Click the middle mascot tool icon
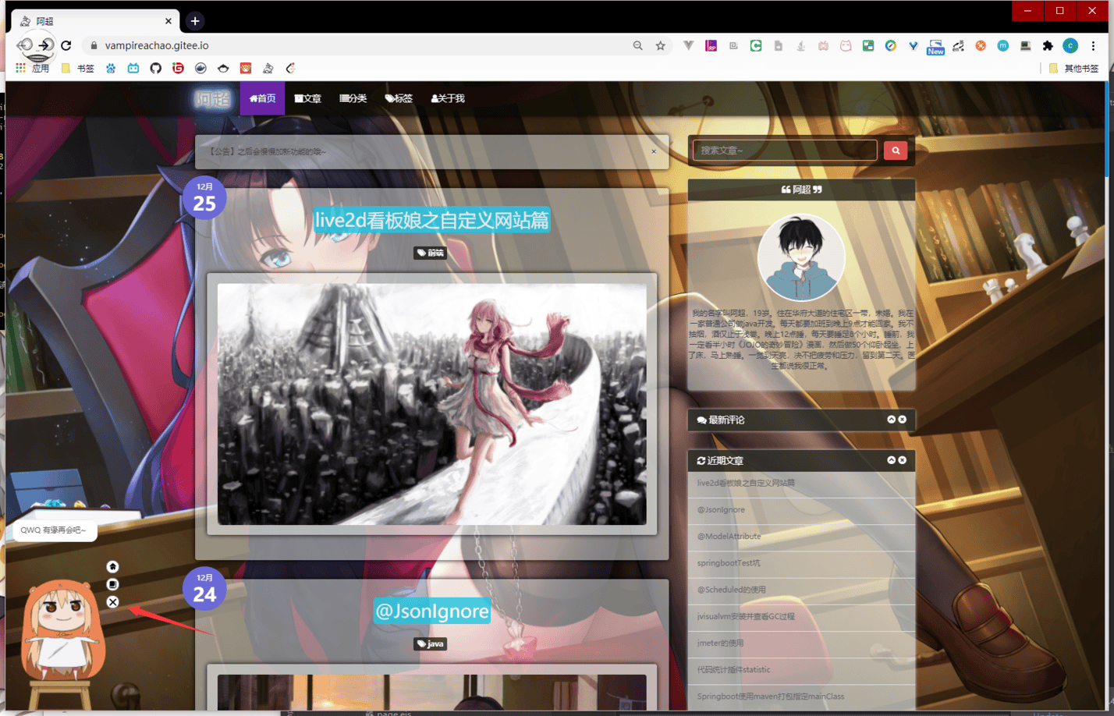The height and width of the screenshot is (716, 1114). [113, 584]
